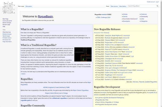Open the 7DRL Challenge 2022 link
The image size is (162, 107).
point(103,17)
